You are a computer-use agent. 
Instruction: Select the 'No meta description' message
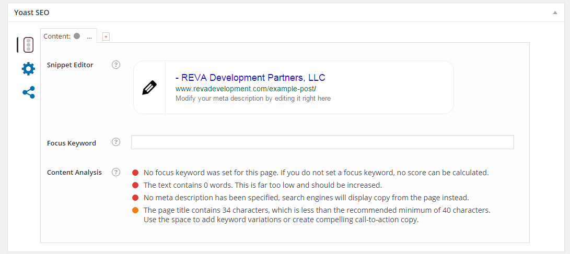point(307,198)
